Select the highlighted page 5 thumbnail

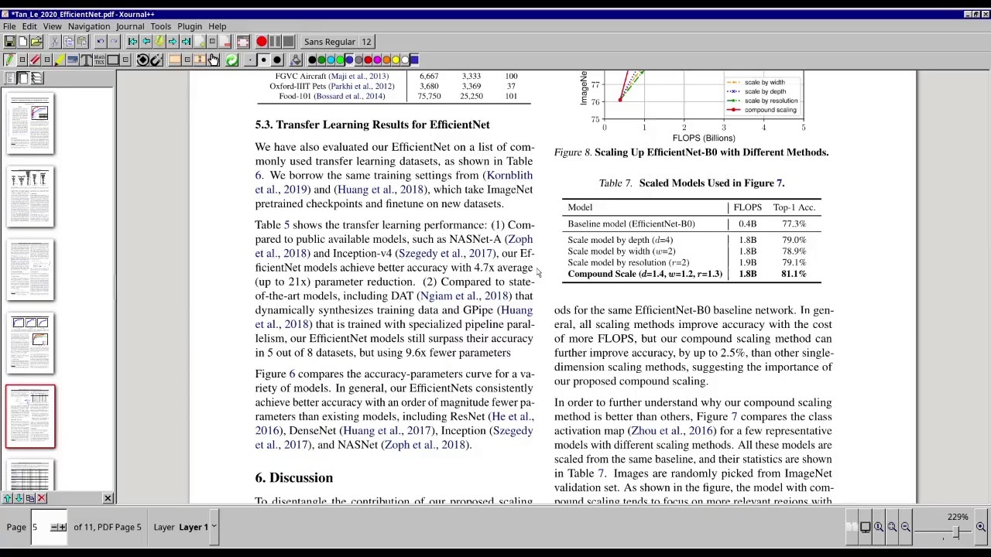tap(30, 416)
